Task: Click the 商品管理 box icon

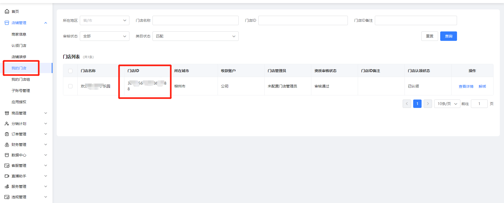Action: coord(7,113)
